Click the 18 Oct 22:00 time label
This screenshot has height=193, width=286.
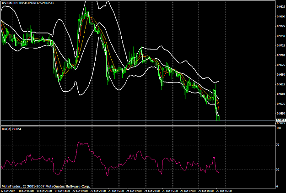pos(44,191)
